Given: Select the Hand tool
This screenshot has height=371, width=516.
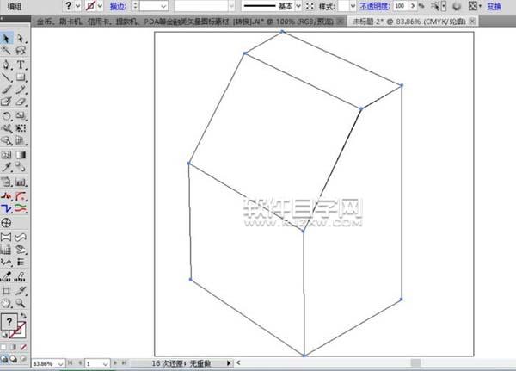Looking at the screenshot, I should pos(6,303).
